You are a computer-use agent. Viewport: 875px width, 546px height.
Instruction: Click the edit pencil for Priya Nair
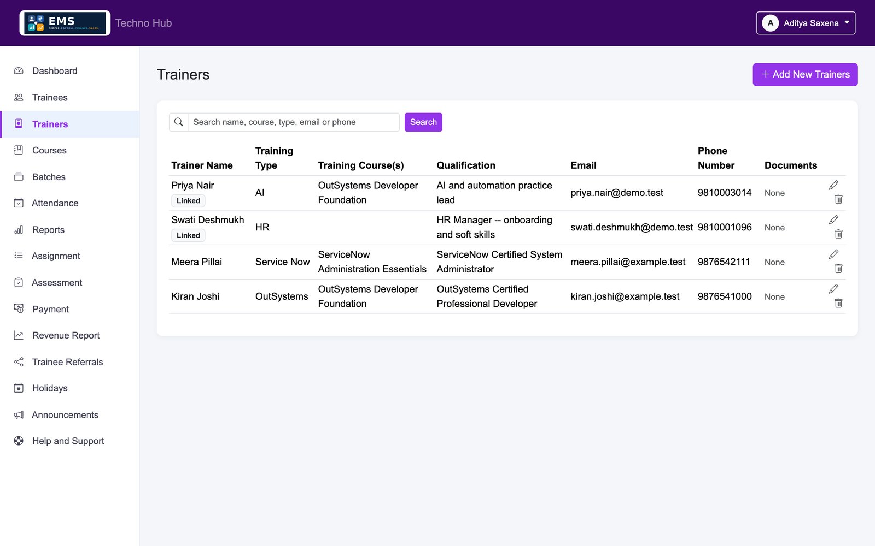[833, 185]
